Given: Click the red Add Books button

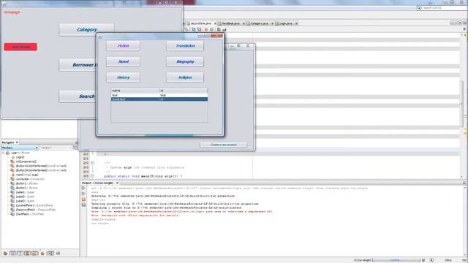Looking at the screenshot, I should pos(20,47).
